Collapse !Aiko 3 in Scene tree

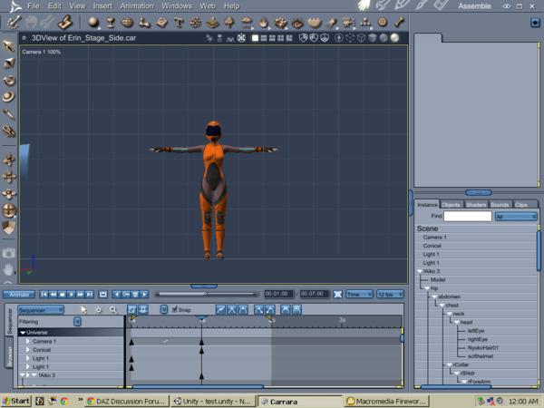[x=420, y=271]
